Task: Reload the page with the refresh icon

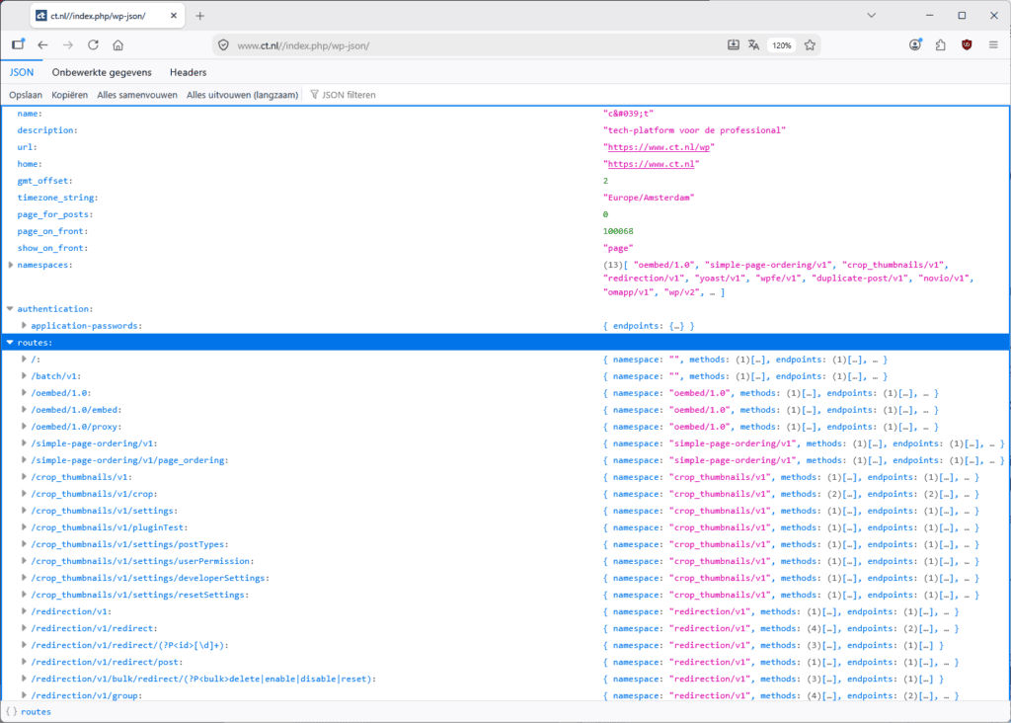Action: point(93,45)
